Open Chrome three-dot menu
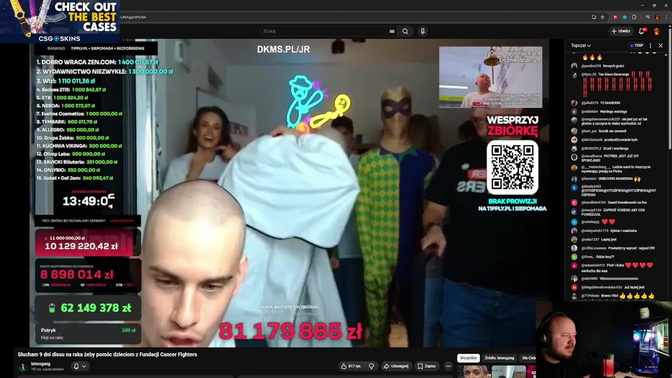The height and width of the screenshot is (378, 672). 666,17
